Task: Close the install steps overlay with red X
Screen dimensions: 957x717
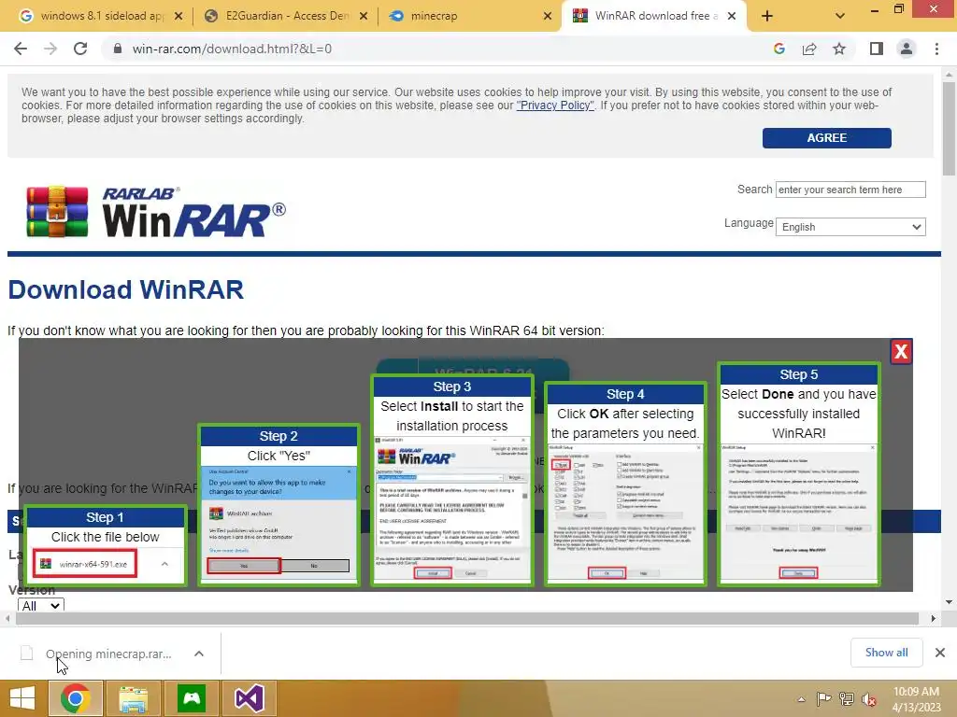Action: coord(901,351)
